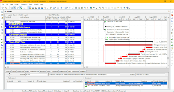This screenshot has width=174, height=92.
Task: Click the Close Activities window red icon
Action: pos(169,11)
